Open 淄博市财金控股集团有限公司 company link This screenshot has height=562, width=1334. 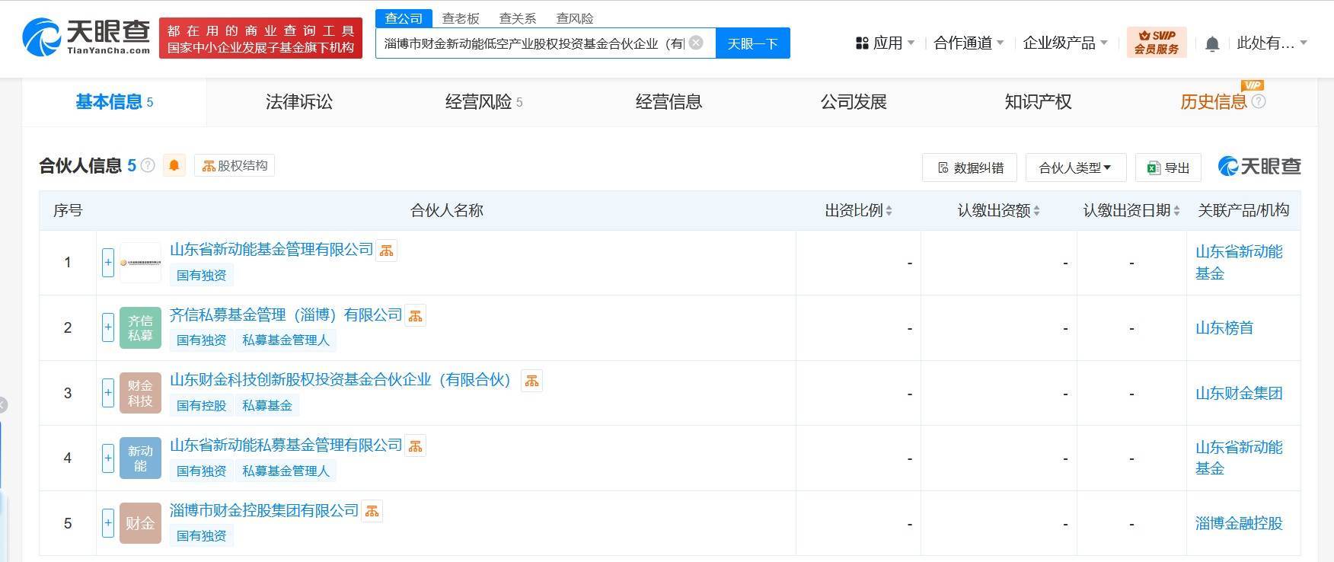(263, 511)
